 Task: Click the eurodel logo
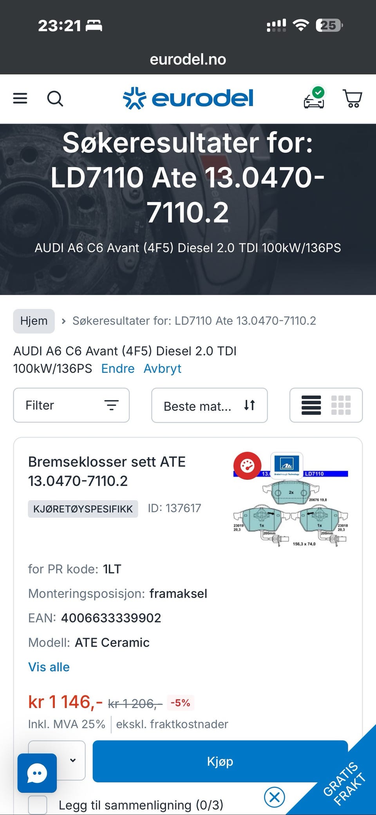[188, 98]
